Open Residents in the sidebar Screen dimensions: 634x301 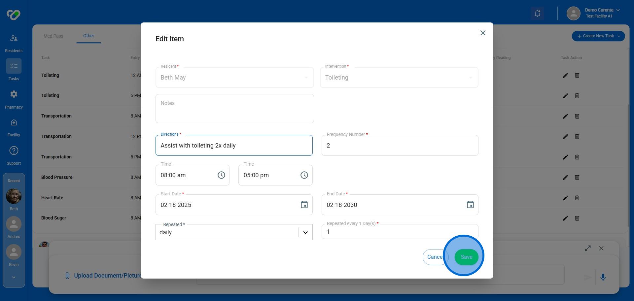14,43
